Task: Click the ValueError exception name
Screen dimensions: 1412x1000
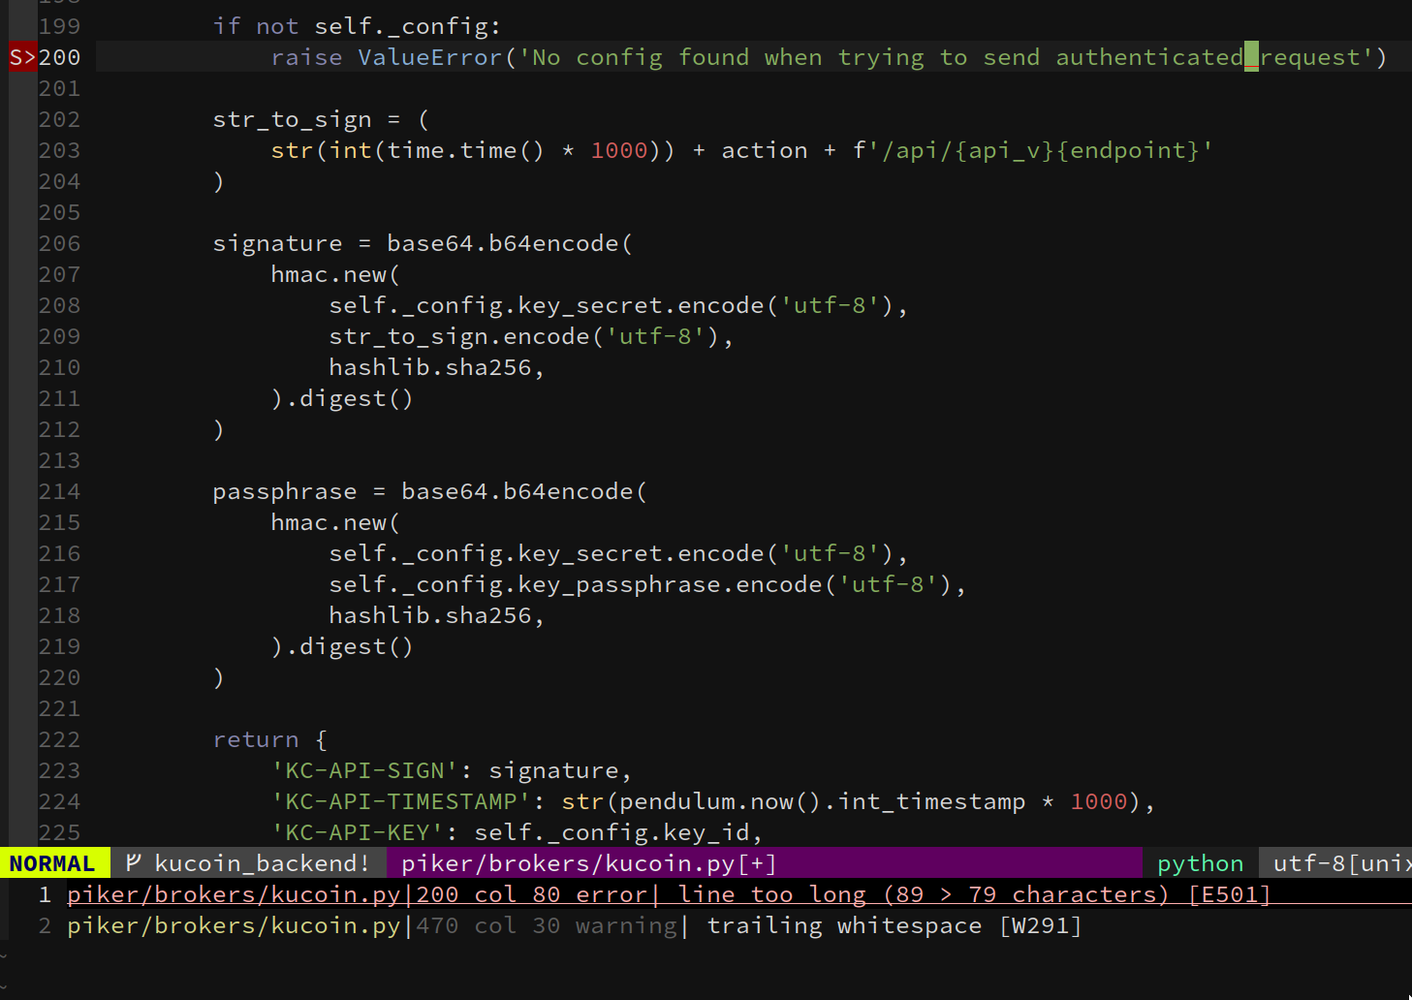Action: [x=430, y=57]
